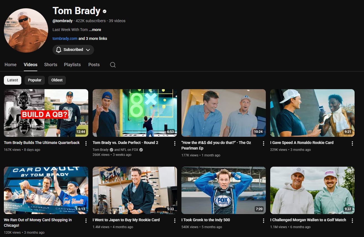This screenshot has width=364, height=237.
Task: Click 'Tom Brady' author name under Dude Perfect video
Action: [x=101, y=150]
